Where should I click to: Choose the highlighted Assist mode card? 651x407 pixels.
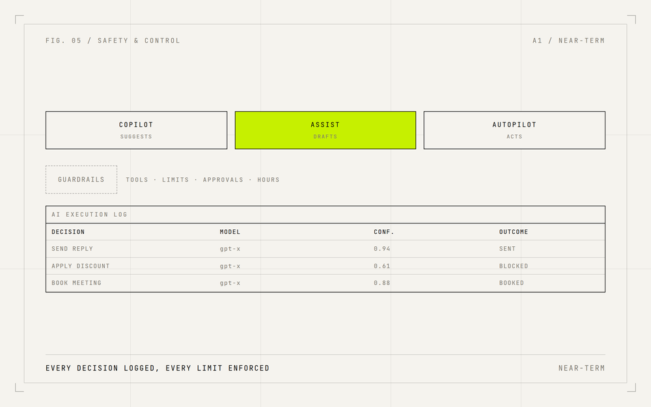[x=325, y=130]
